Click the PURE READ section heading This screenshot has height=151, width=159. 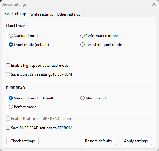coord(15,88)
